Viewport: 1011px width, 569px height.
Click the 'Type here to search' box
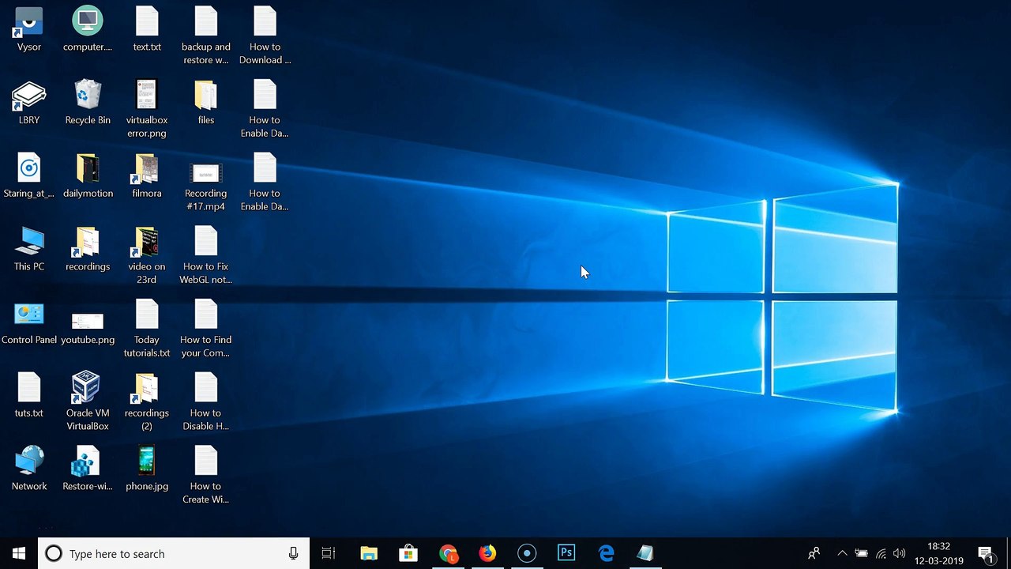pyautogui.click(x=174, y=553)
